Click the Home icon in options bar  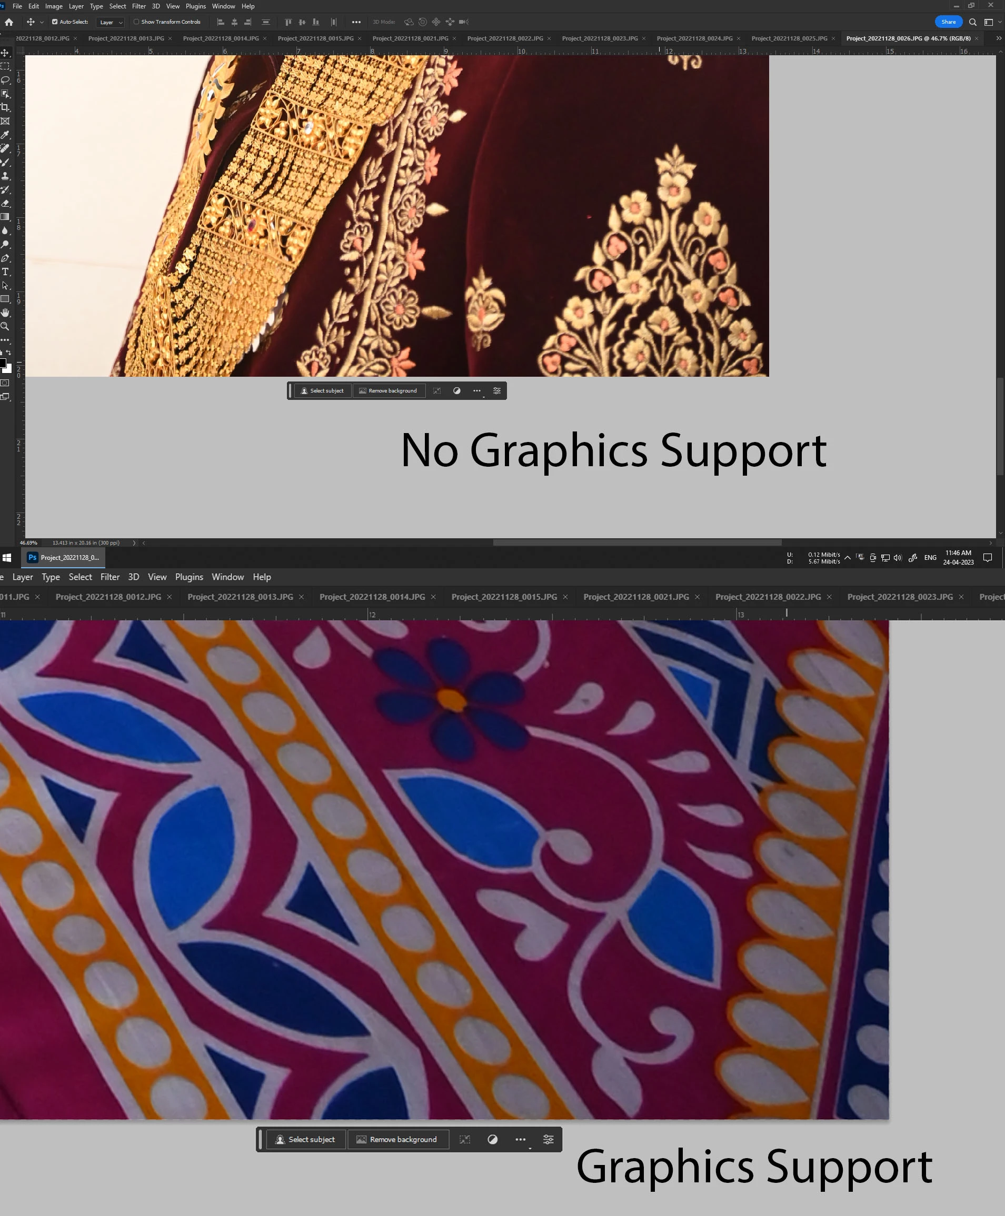coord(8,22)
